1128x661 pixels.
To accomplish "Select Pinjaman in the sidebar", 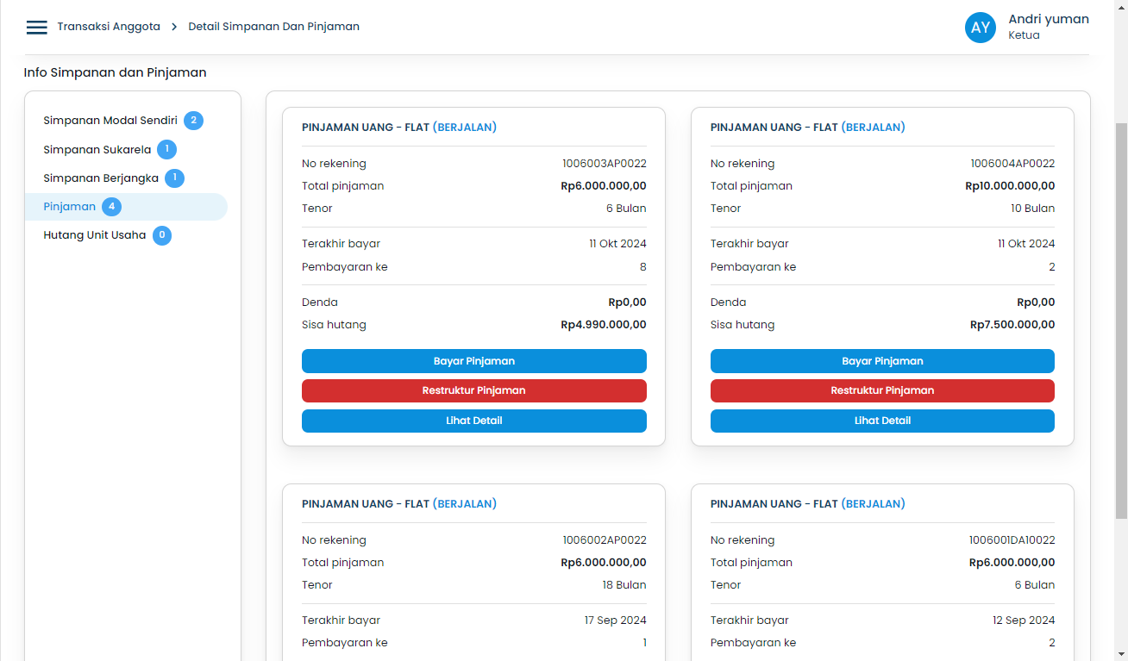I will [68, 206].
